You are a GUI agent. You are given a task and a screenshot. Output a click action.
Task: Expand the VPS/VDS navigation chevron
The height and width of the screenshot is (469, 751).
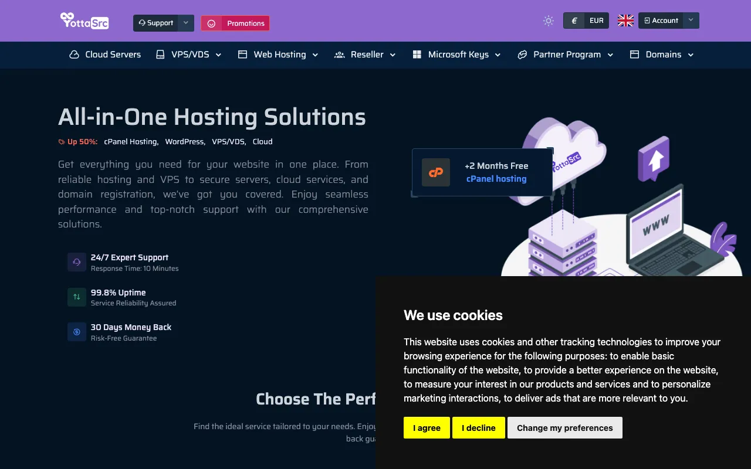click(218, 55)
